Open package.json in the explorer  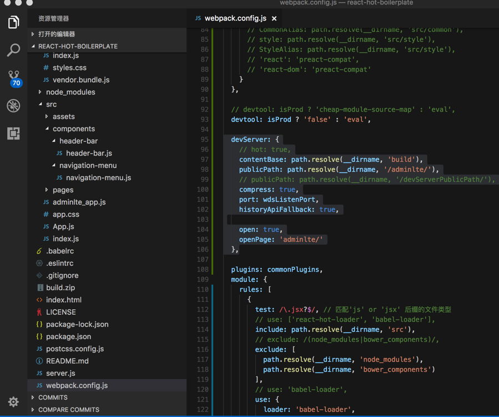(x=68, y=337)
